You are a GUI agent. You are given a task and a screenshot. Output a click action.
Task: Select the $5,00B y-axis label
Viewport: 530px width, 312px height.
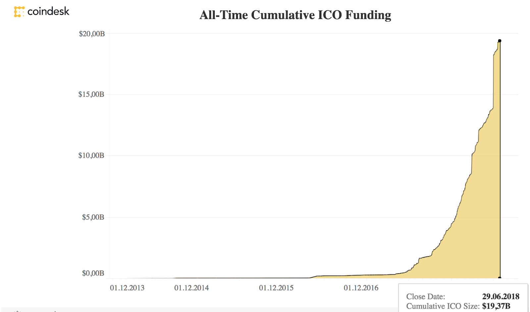(x=93, y=217)
